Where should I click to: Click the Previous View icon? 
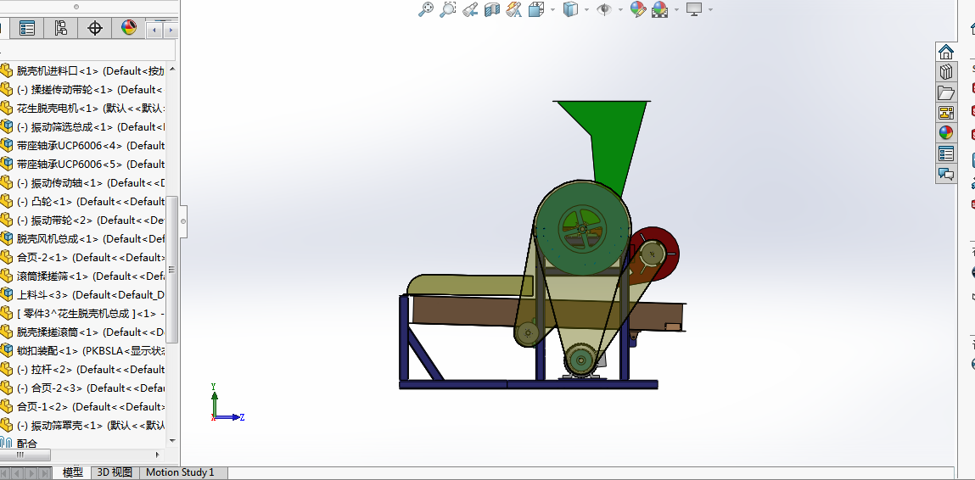click(470, 9)
